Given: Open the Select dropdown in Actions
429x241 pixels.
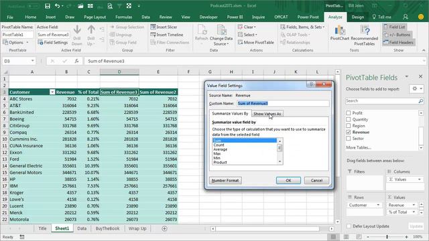Looking at the screenshot, I should click(247, 35).
